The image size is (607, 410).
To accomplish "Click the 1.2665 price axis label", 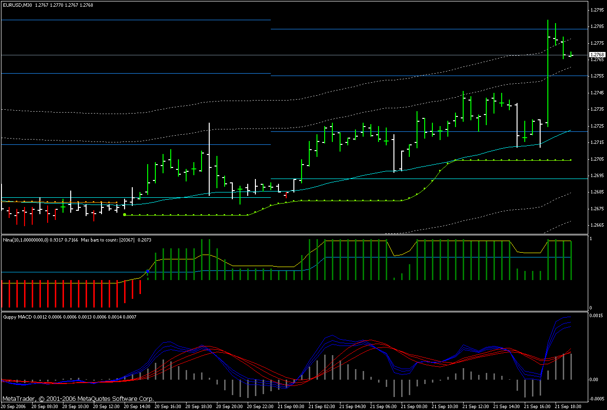I will pyautogui.click(x=598, y=225).
